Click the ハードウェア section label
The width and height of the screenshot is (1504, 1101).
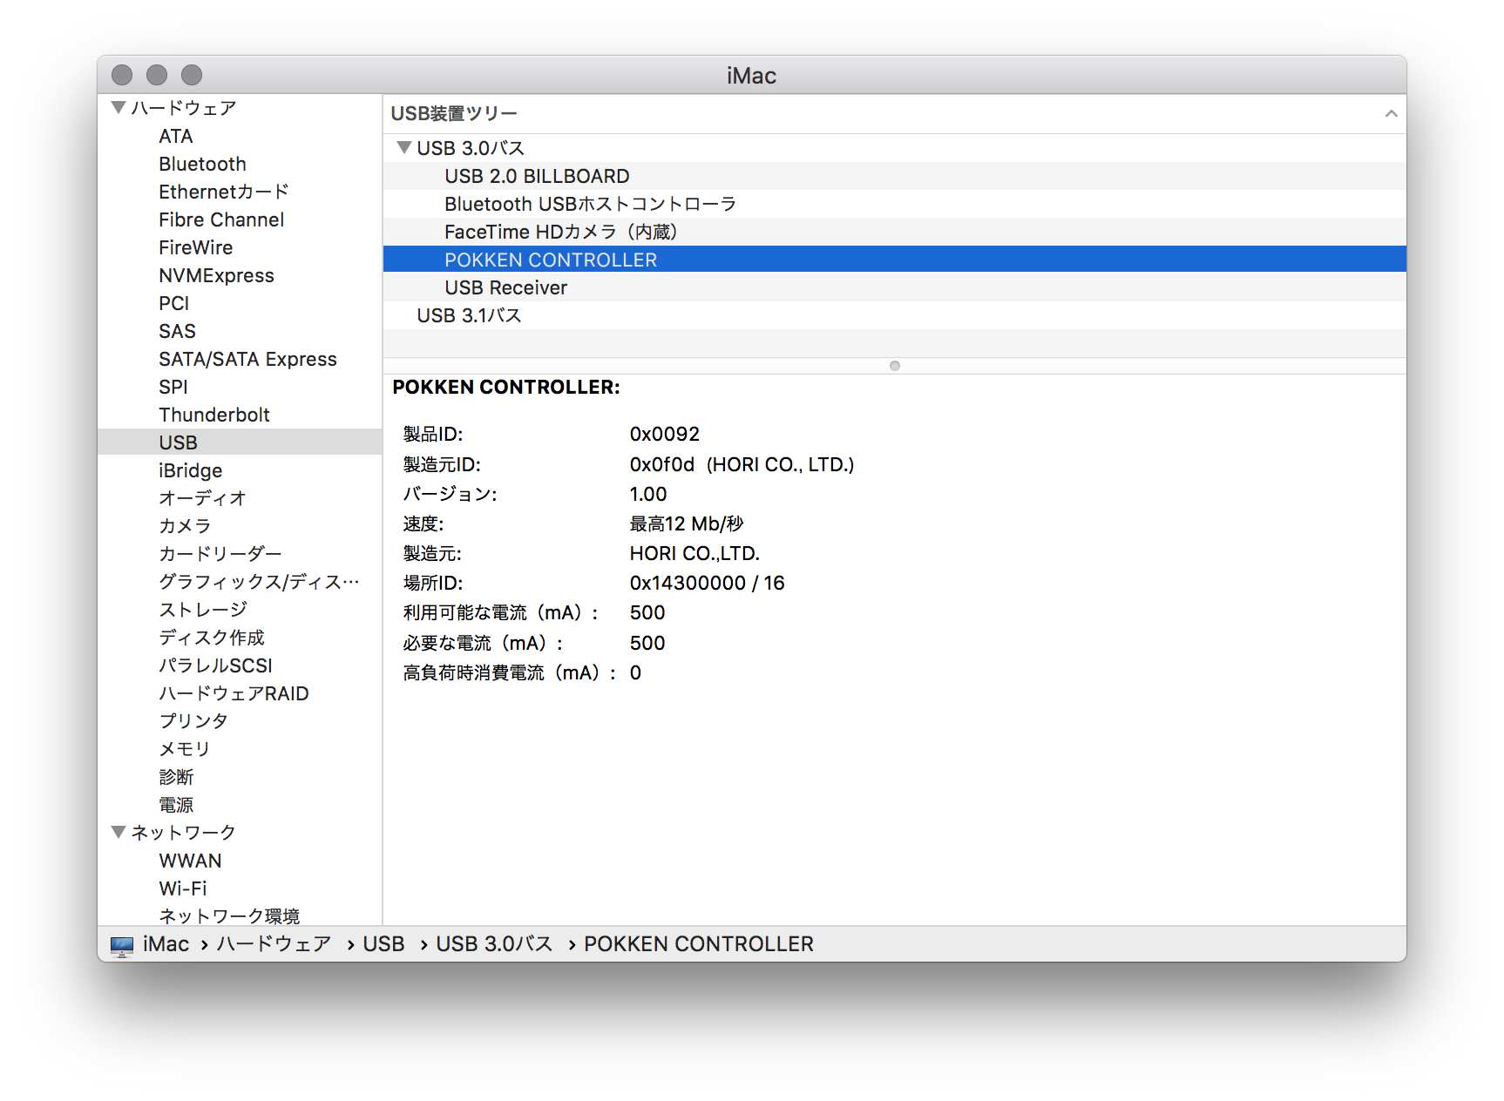[184, 108]
